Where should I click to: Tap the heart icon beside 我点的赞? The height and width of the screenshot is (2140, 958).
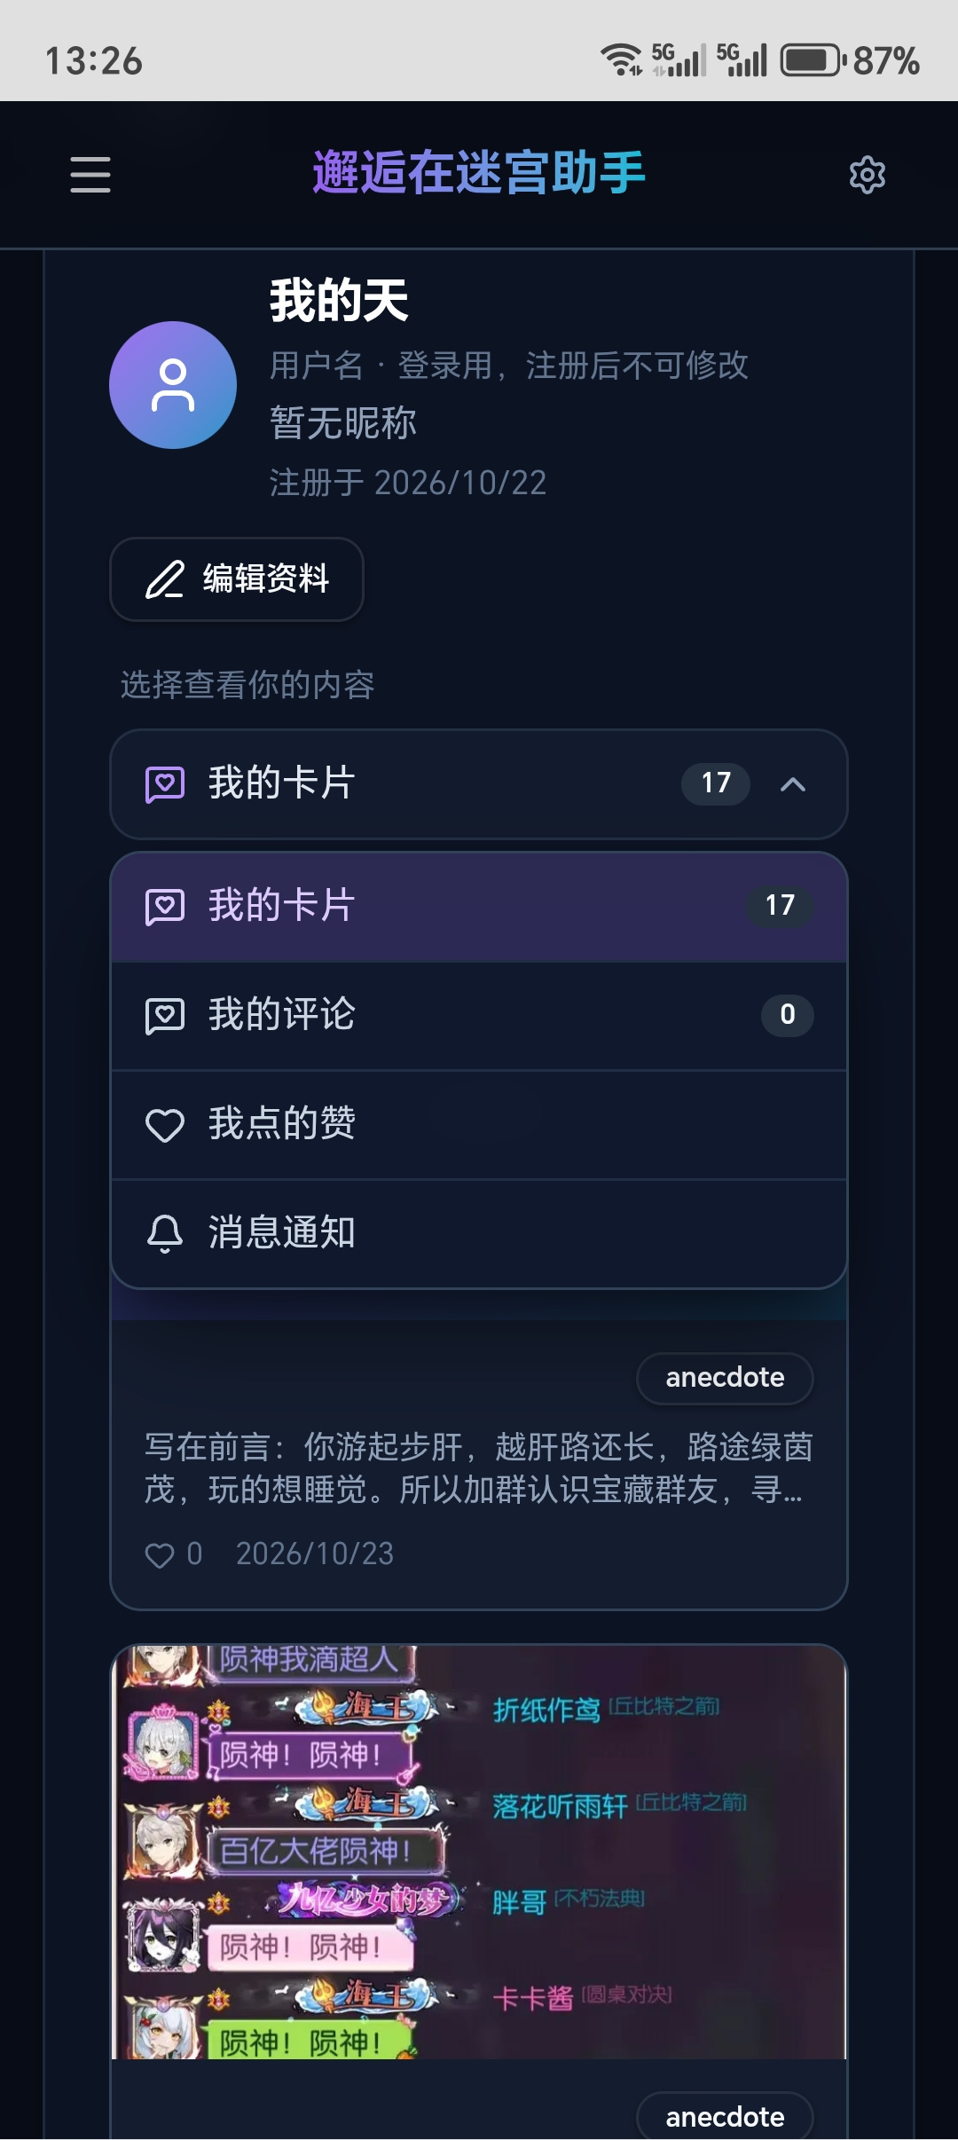coord(165,1125)
